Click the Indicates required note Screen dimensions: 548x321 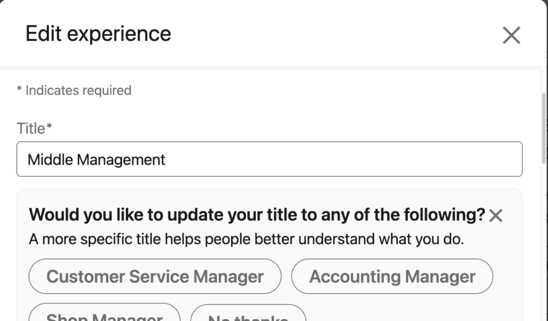(x=74, y=91)
